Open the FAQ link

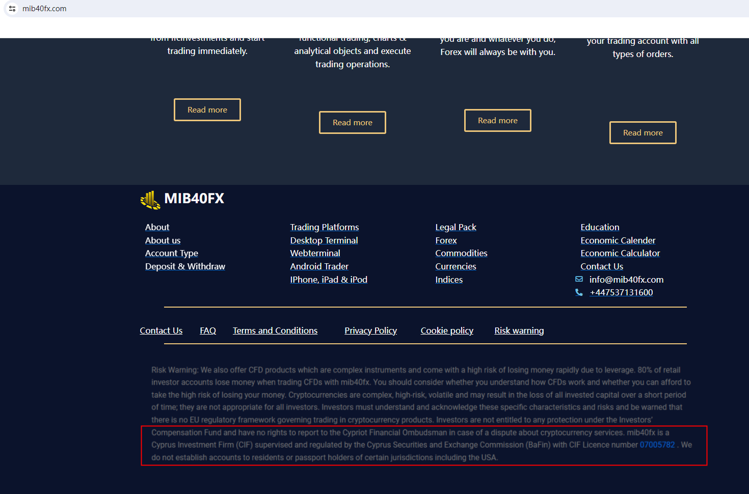[x=208, y=331]
